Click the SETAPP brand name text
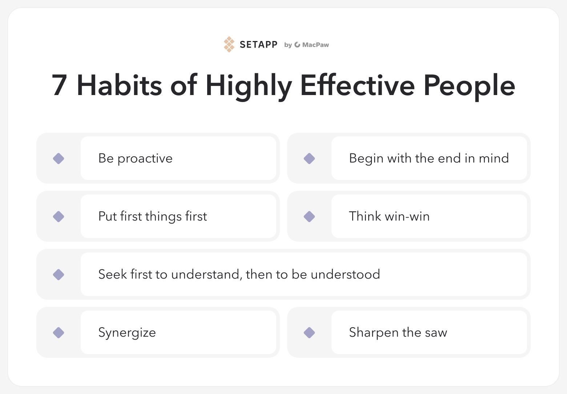567x394 pixels. (258, 45)
